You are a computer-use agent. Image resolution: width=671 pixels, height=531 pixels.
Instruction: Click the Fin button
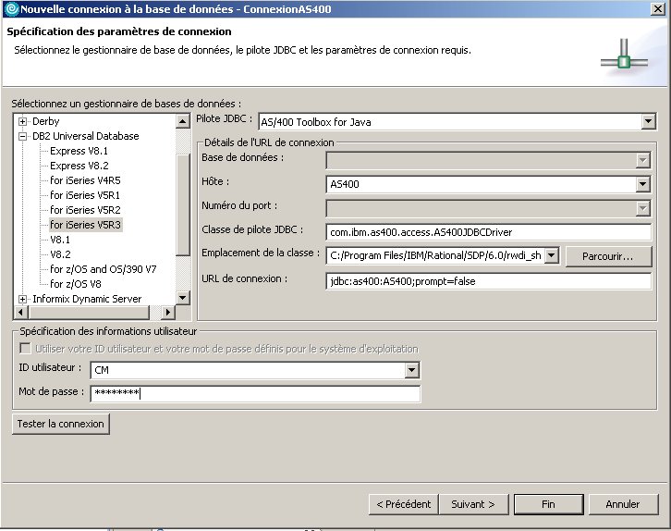[x=548, y=504]
